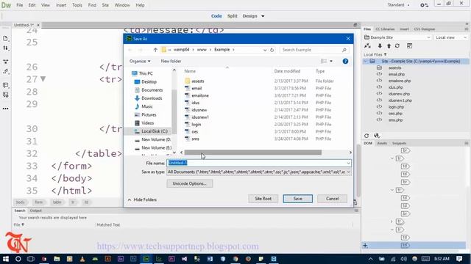The width and height of the screenshot is (471, 264).
Task: Switch to Split view
Action: click(x=233, y=16)
